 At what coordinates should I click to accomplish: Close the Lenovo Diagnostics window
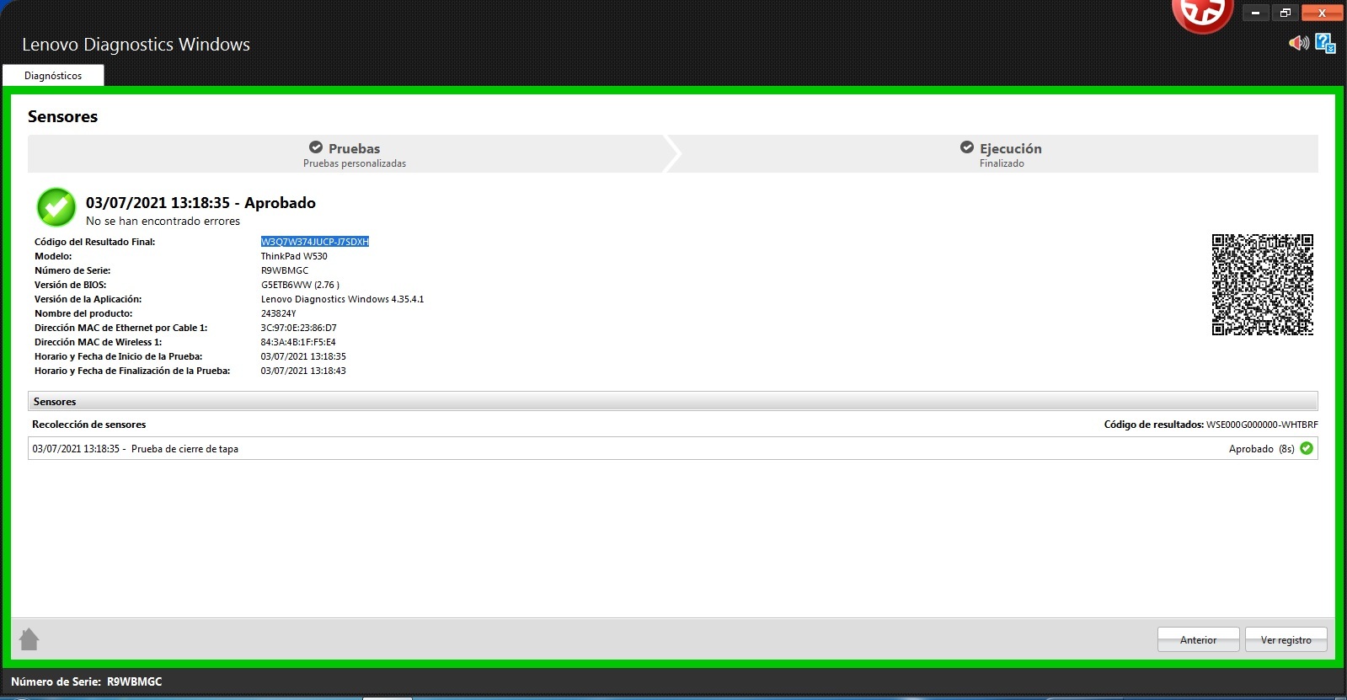click(x=1322, y=13)
